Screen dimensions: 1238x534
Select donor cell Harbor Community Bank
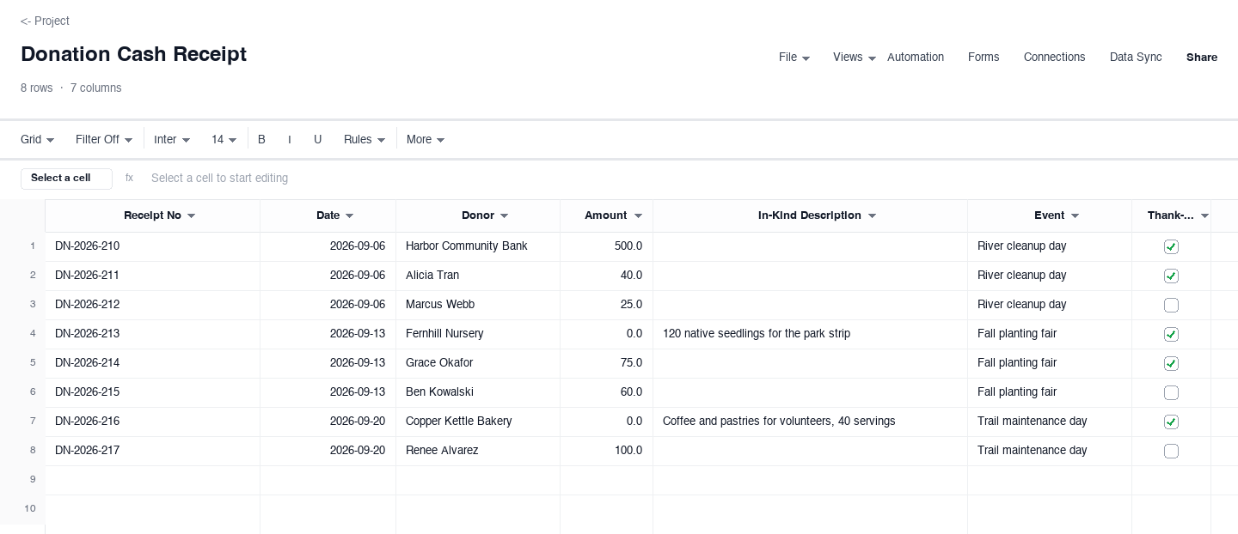coord(478,246)
